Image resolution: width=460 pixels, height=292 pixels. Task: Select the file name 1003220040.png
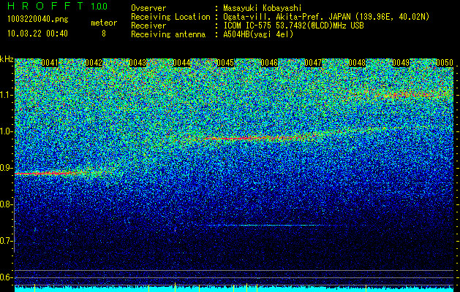pyautogui.click(x=38, y=20)
